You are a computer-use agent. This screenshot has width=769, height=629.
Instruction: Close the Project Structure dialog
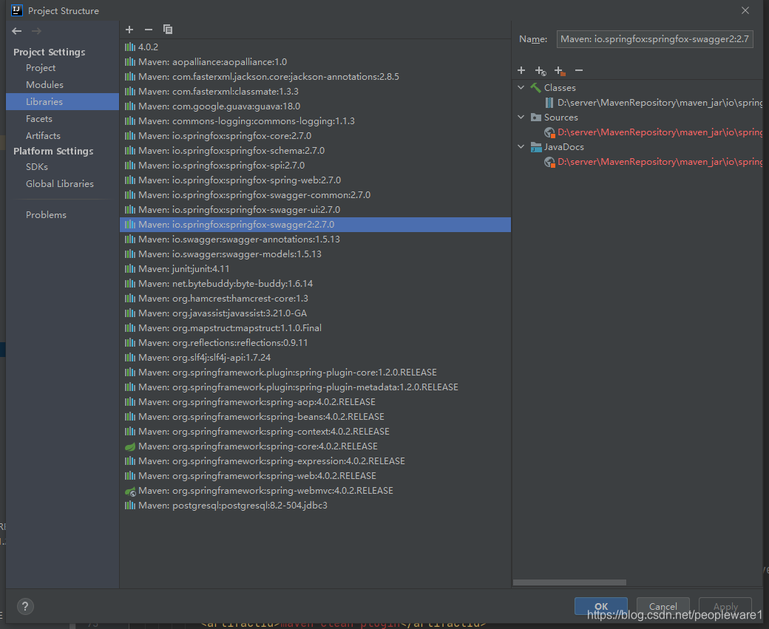pyautogui.click(x=745, y=10)
